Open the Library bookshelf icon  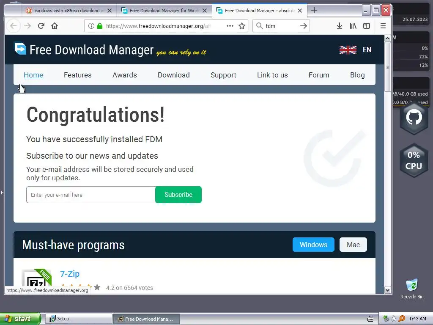tap(353, 26)
